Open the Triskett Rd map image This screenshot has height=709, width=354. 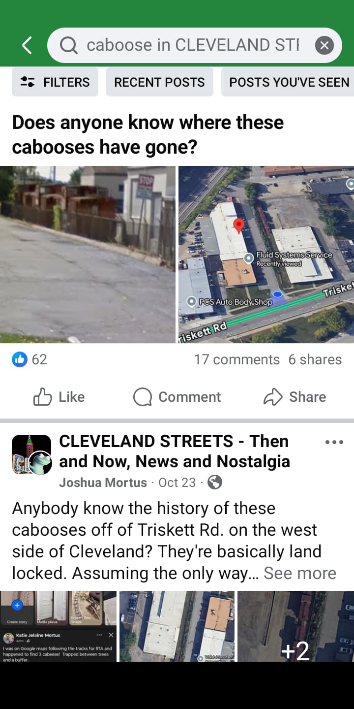(266, 255)
